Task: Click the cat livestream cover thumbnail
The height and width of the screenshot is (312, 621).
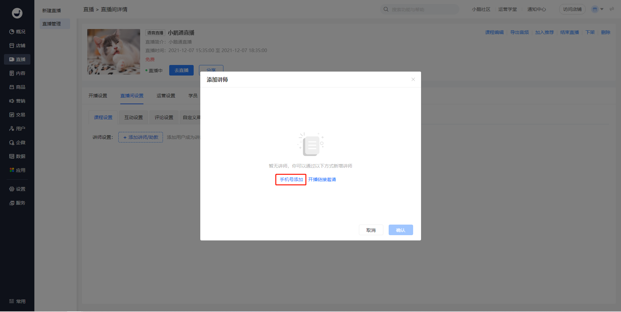Action: coord(114,52)
